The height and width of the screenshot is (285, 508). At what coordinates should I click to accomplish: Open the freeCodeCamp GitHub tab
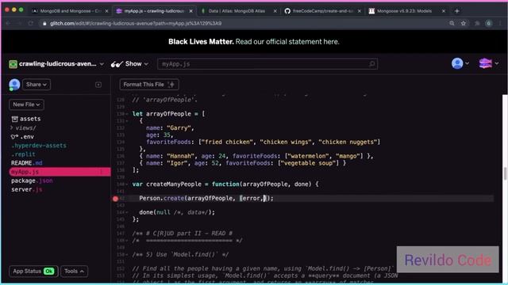(323, 11)
